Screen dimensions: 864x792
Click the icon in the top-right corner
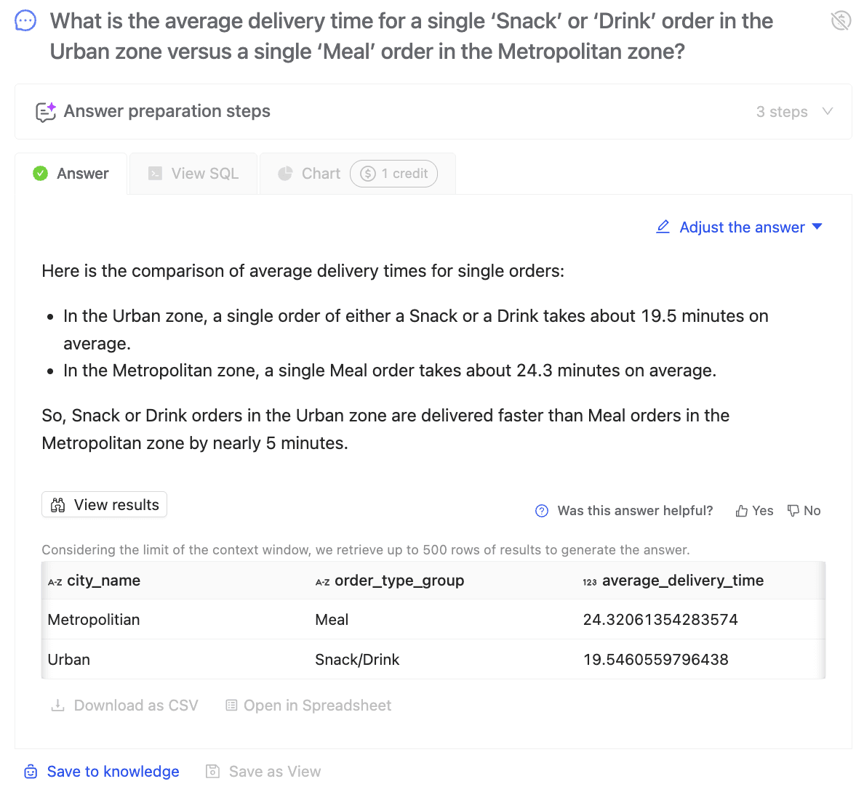coord(841,20)
